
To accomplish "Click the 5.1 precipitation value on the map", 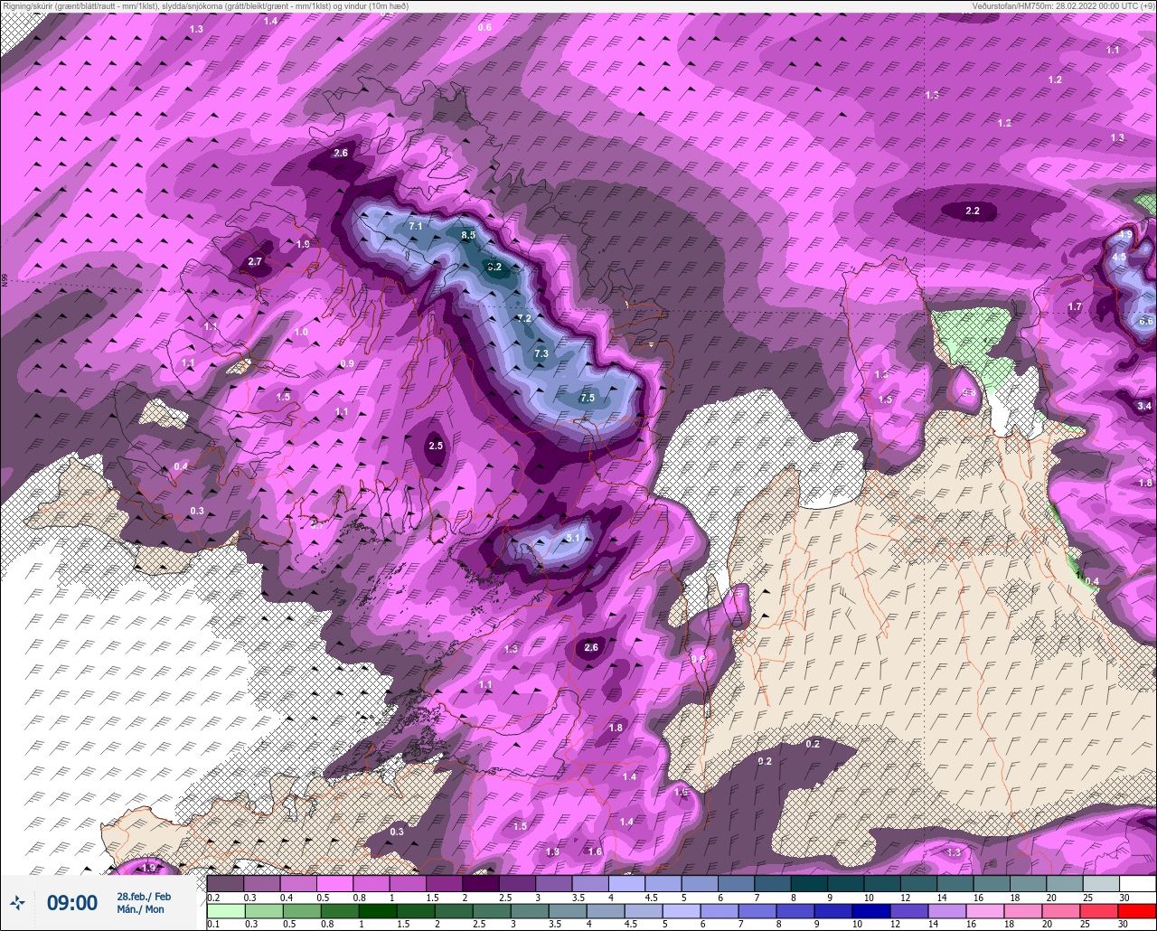I will (x=573, y=538).
